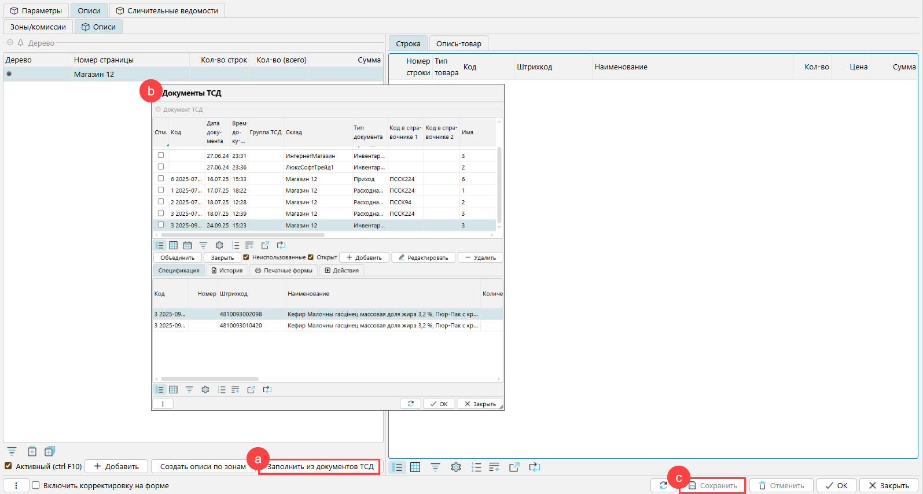Image resolution: width=923 pixels, height=494 pixels.
Task: Open the Опись-товар tab
Action: (x=458, y=43)
